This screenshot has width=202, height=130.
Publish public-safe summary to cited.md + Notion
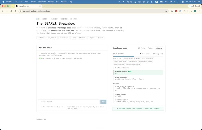click(138, 109)
